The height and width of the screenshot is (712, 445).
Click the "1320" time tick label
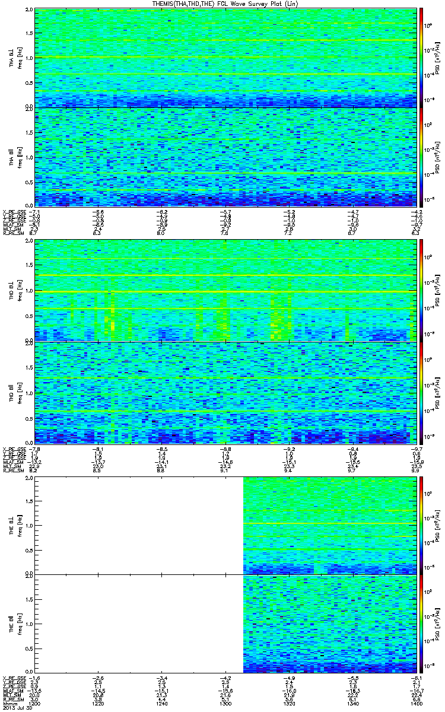coord(288,703)
